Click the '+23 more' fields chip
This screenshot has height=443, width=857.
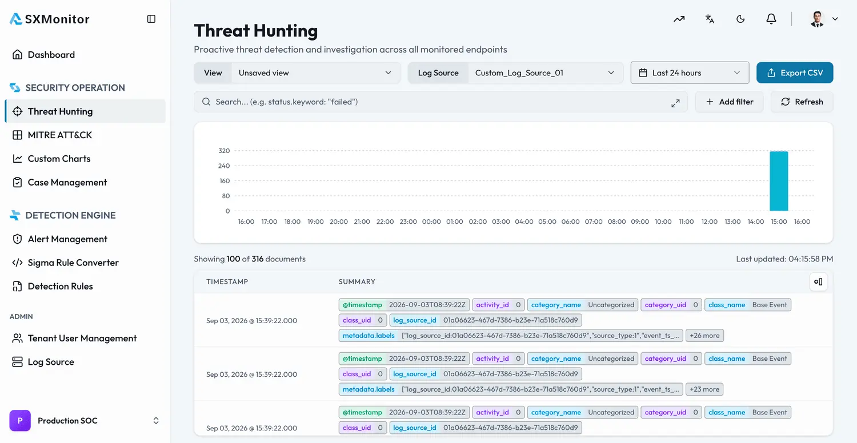(704, 389)
